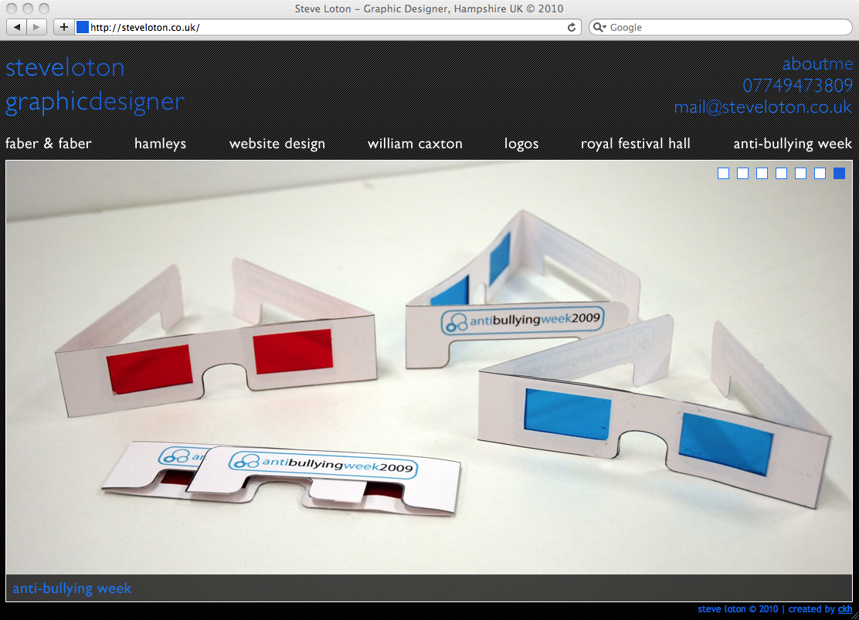Select the third slide indicator square

click(762, 174)
